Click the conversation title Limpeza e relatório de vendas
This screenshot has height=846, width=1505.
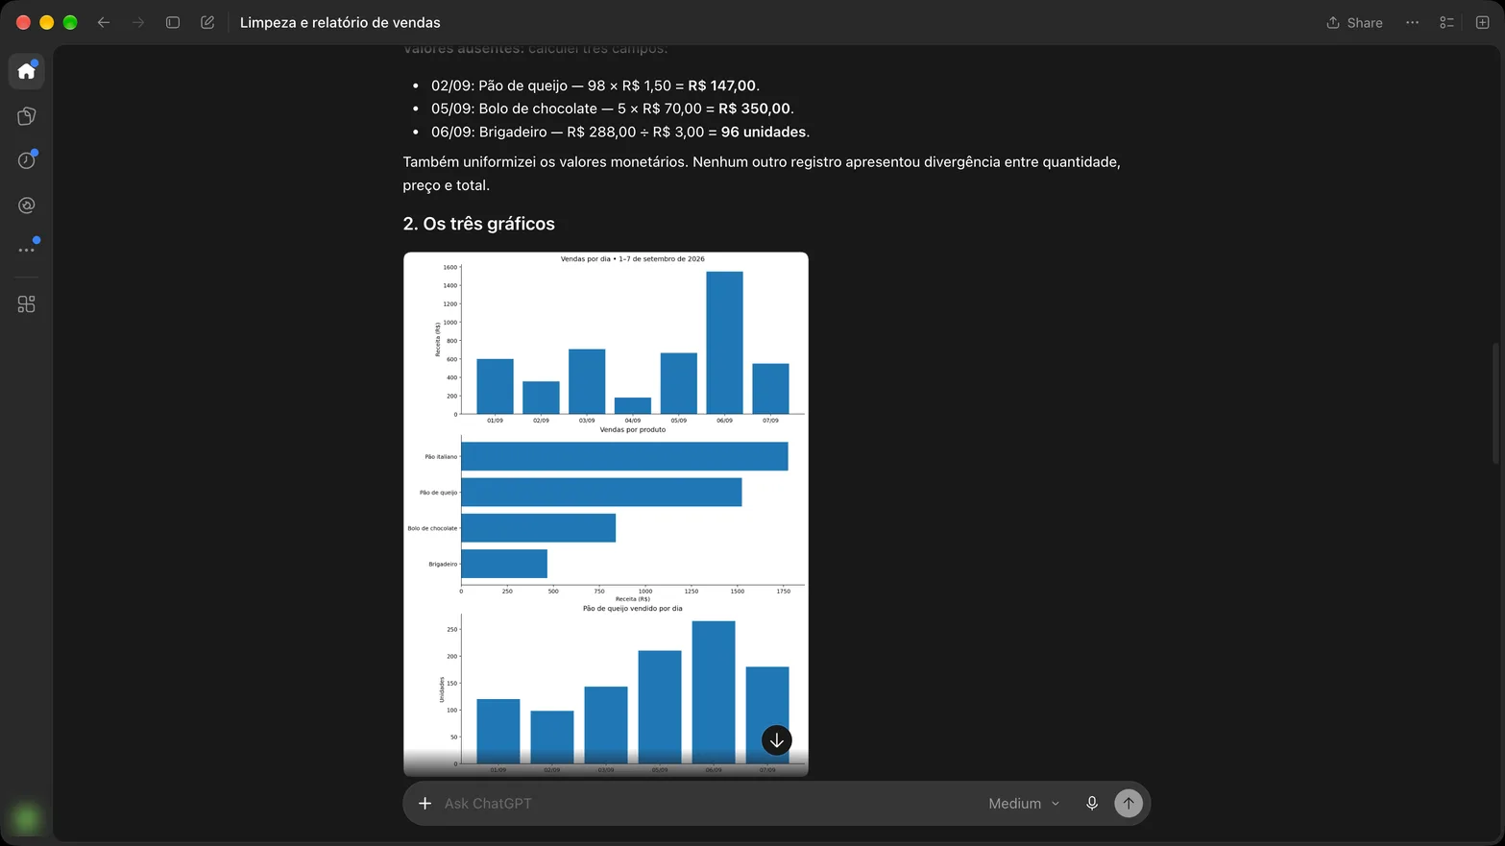(340, 22)
